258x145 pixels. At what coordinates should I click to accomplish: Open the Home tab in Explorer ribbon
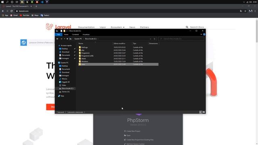(x=66, y=35)
